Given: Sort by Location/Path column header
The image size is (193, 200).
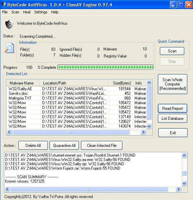Looking at the screenshot, I should tap(74, 83).
